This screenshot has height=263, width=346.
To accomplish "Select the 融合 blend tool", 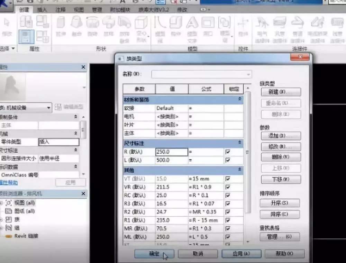I will pyautogui.click(x=76, y=26).
